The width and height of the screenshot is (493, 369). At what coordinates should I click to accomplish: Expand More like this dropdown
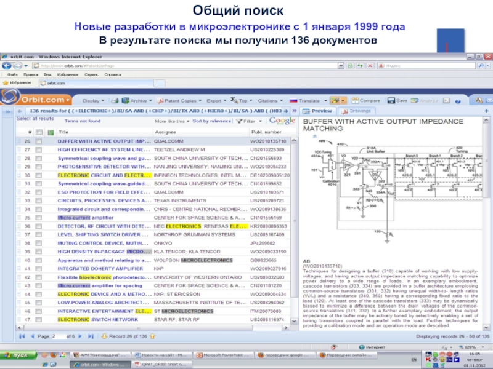pos(172,121)
